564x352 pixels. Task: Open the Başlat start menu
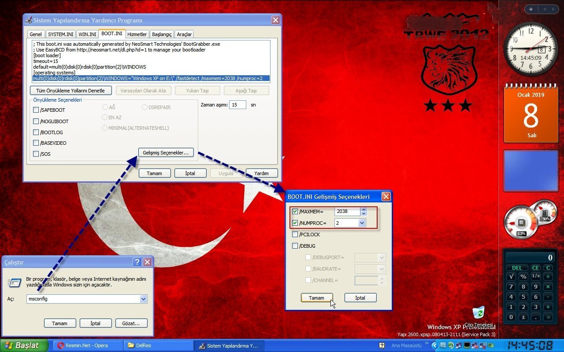(x=24, y=345)
